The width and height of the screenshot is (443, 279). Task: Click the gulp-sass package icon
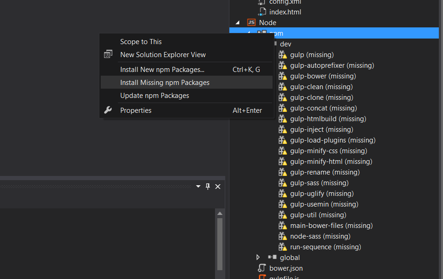(x=282, y=183)
